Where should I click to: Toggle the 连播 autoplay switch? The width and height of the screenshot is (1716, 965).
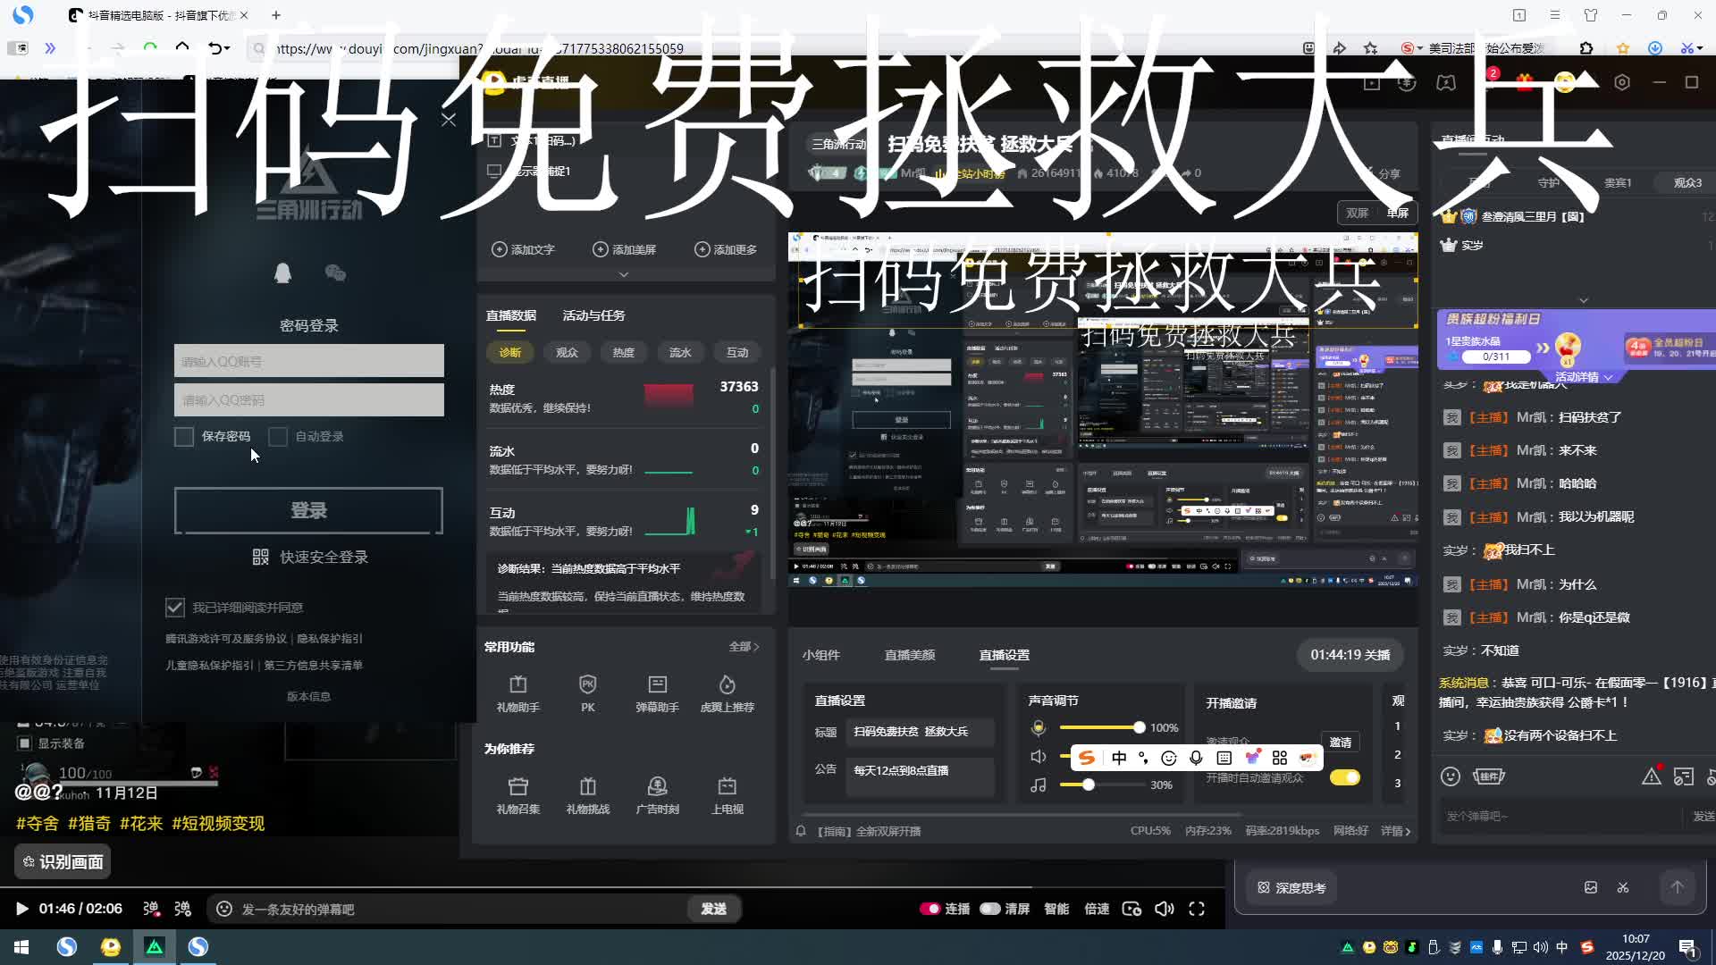coord(930,909)
